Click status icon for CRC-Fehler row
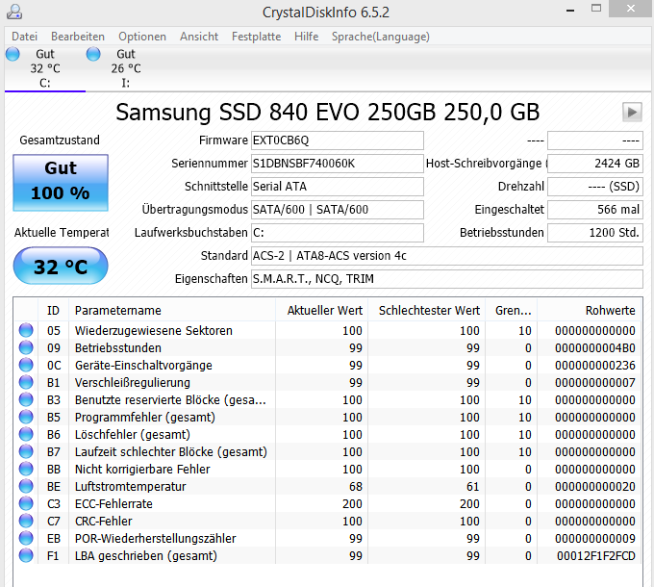This screenshot has height=587, width=654. click(x=26, y=521)
